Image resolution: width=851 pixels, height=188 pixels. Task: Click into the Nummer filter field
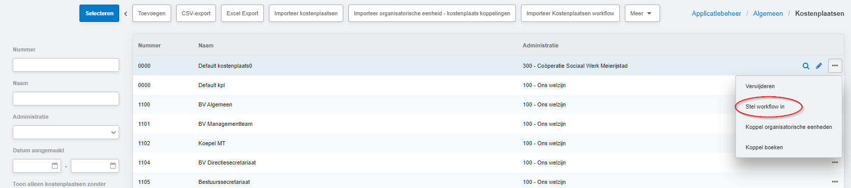click(x=66, y=65)
